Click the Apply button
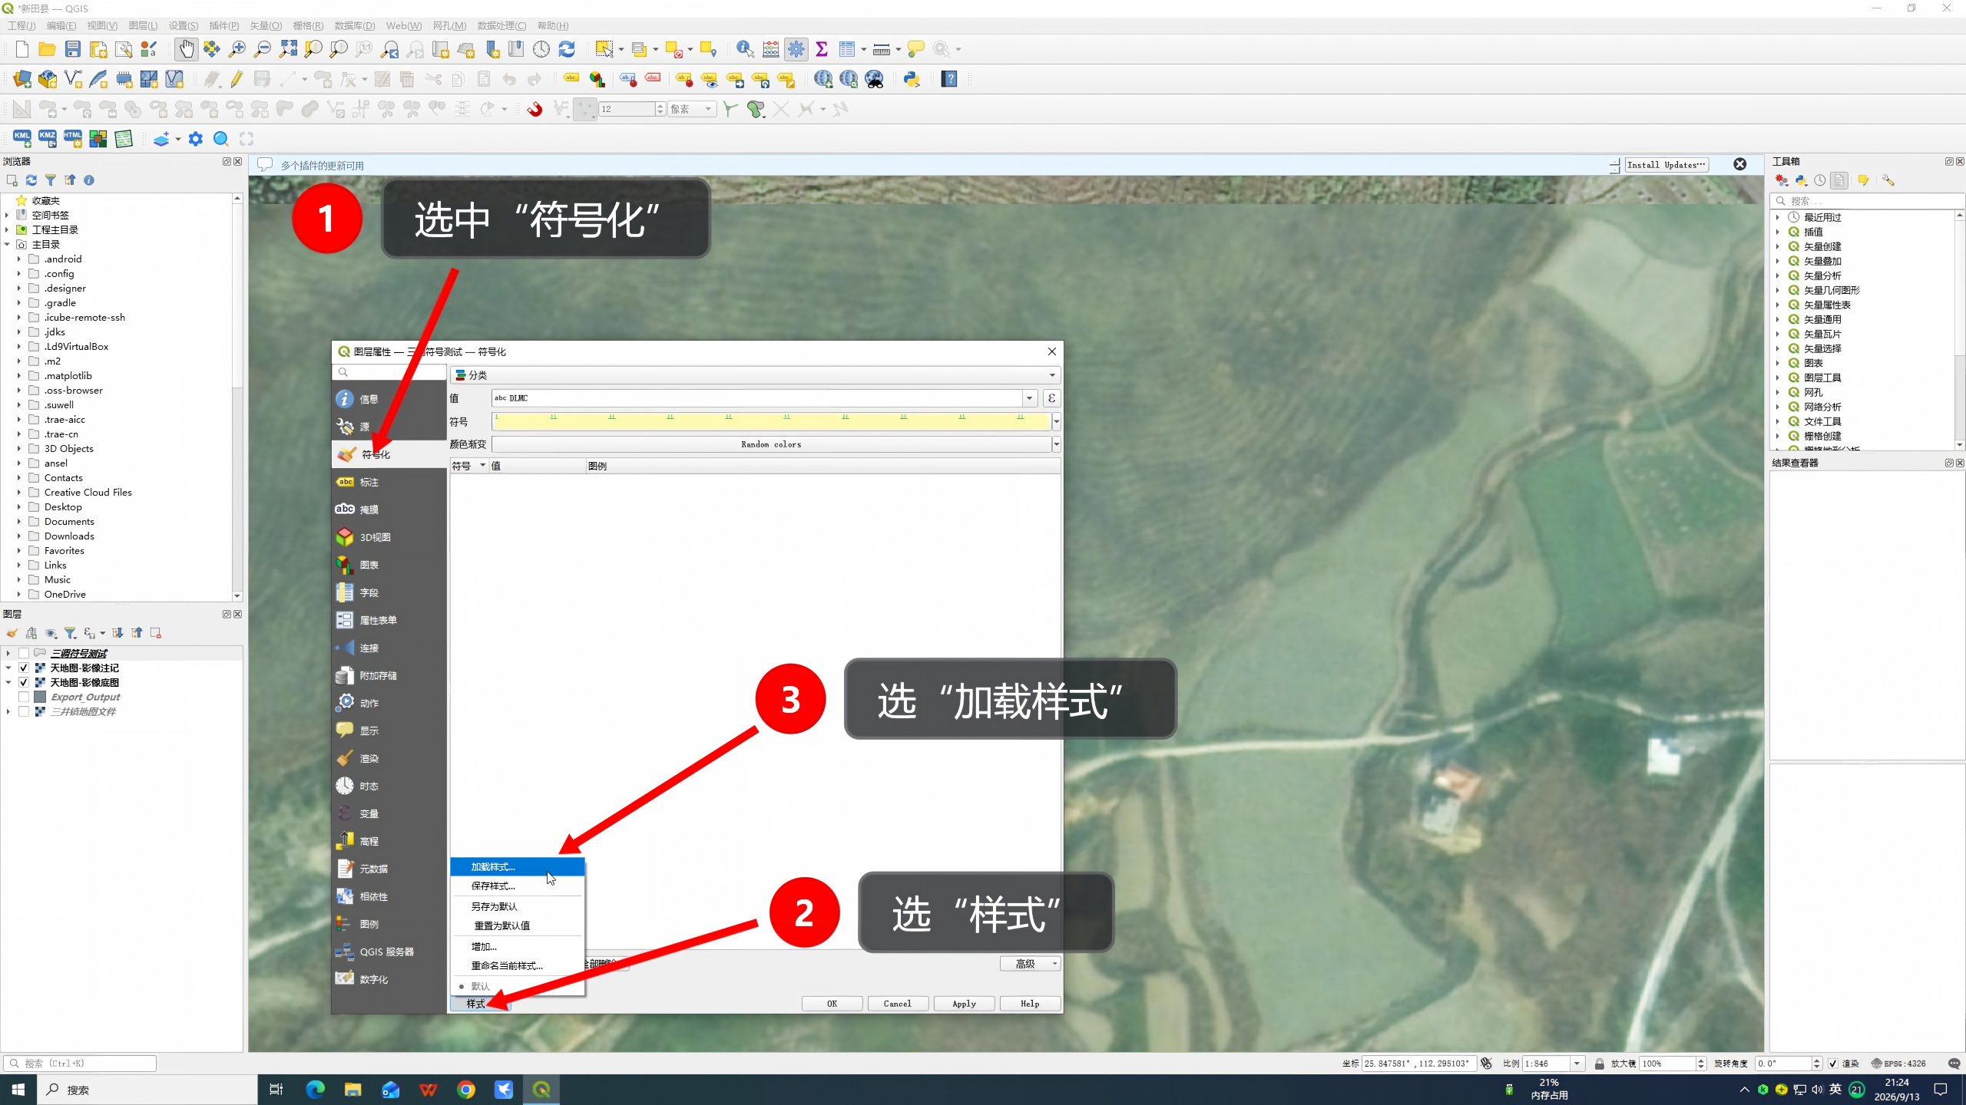 964,1004
